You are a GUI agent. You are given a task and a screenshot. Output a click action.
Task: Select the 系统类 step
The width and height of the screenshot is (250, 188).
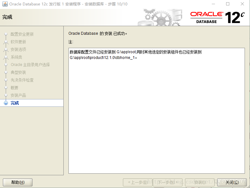[16, 57]
